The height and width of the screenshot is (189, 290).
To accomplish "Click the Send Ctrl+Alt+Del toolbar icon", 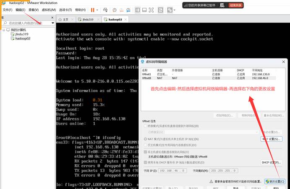I will (105, 10).
